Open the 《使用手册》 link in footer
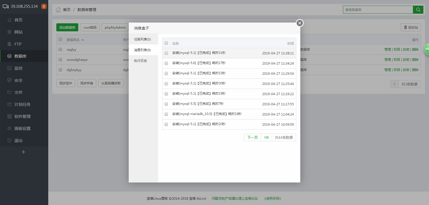The image size is (429, 205). [272, 199]
